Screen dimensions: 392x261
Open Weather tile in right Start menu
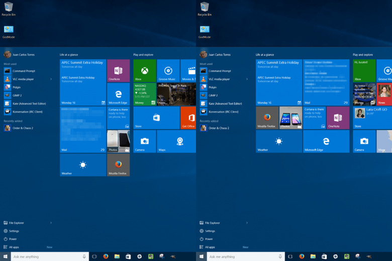click(279, 142)
